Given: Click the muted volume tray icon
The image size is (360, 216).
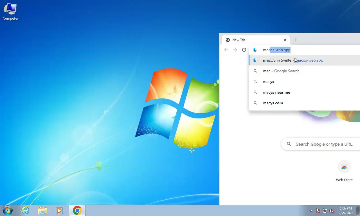Looking at the screenshot, I should pyautogui.click(x=332, y=211).
